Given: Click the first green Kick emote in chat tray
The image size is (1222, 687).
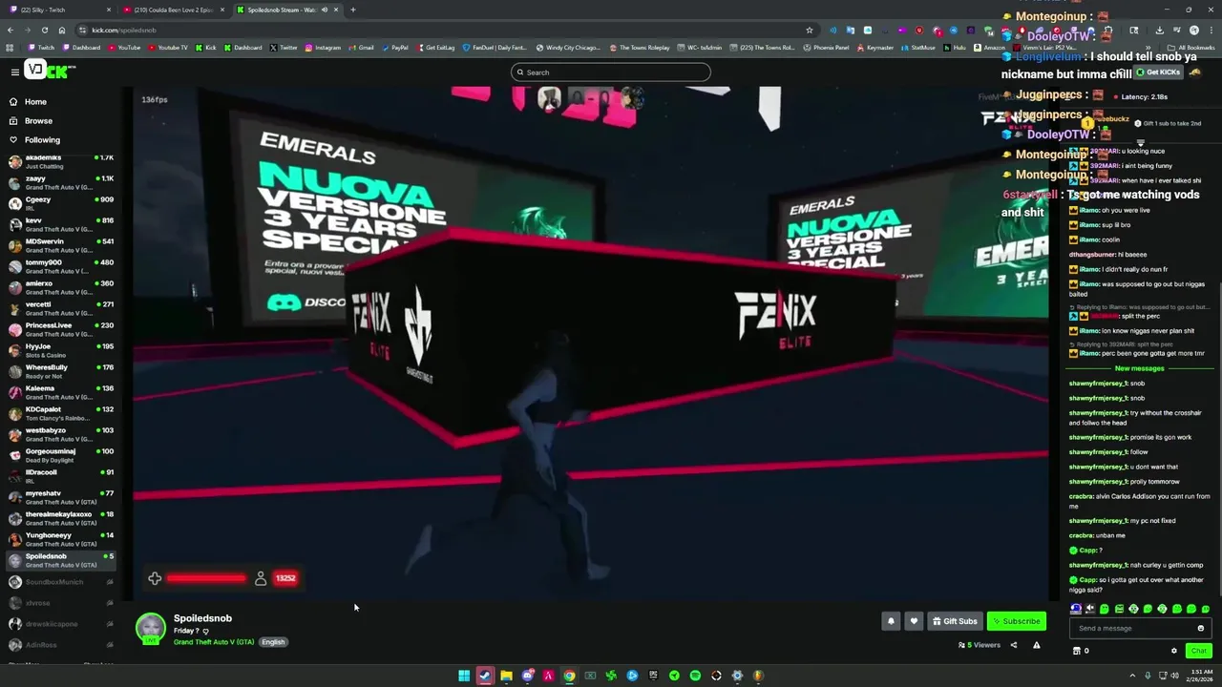Looking at the screenshot, I should (x=1105, y=609).
